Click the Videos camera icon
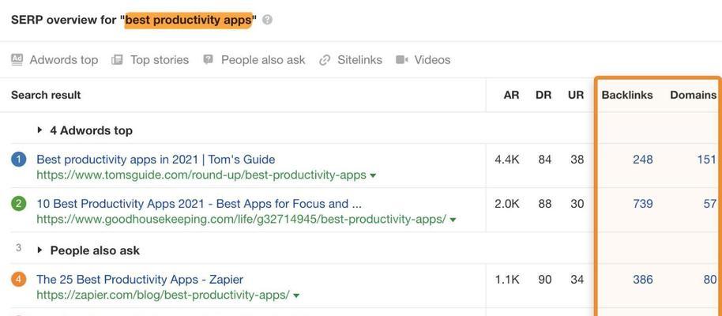 [x=402, y=60]
